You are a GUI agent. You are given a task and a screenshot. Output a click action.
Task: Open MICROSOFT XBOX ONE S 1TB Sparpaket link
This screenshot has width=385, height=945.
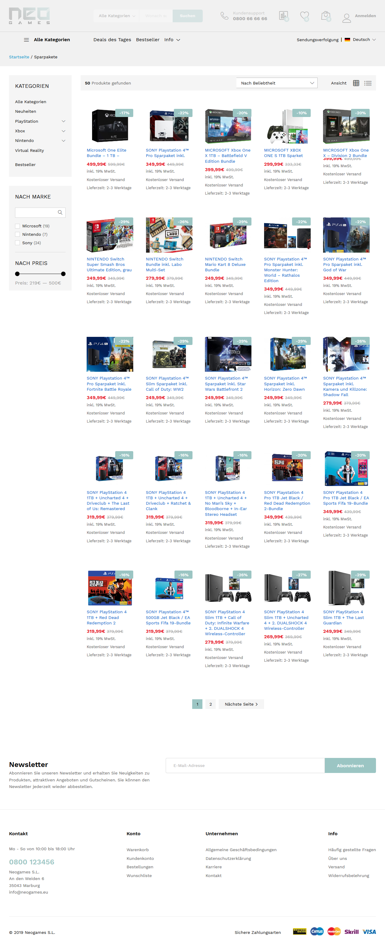(283, 153)
